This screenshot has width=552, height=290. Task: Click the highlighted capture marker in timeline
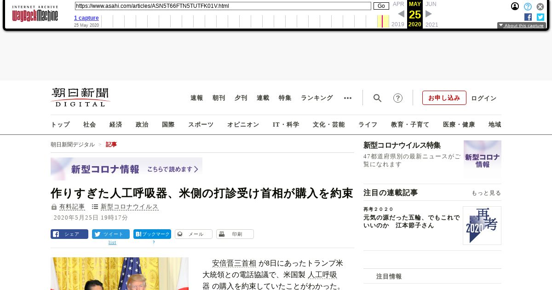(383, 21)
